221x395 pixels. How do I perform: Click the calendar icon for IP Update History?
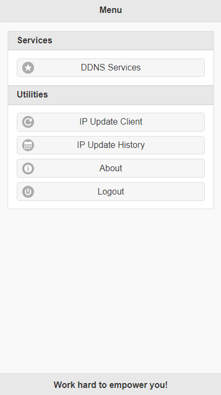(28, 145)
